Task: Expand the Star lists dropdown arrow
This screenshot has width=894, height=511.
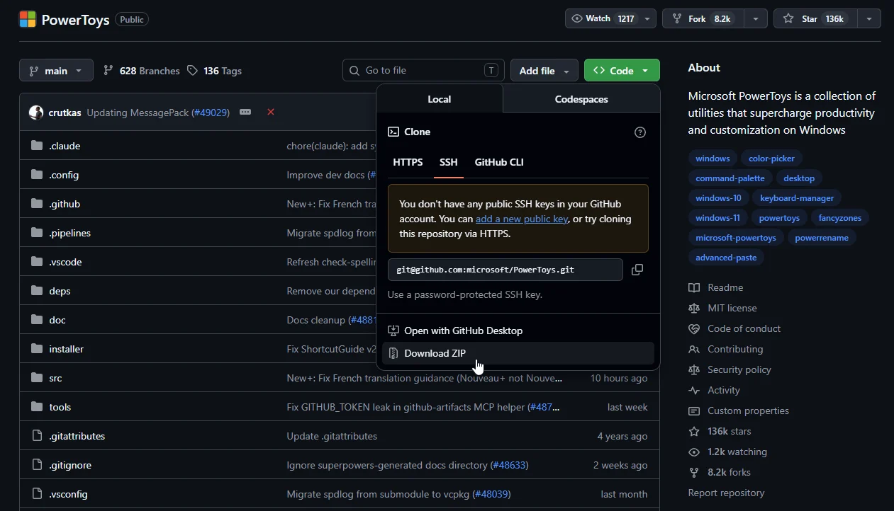Action: pos(869,19)
